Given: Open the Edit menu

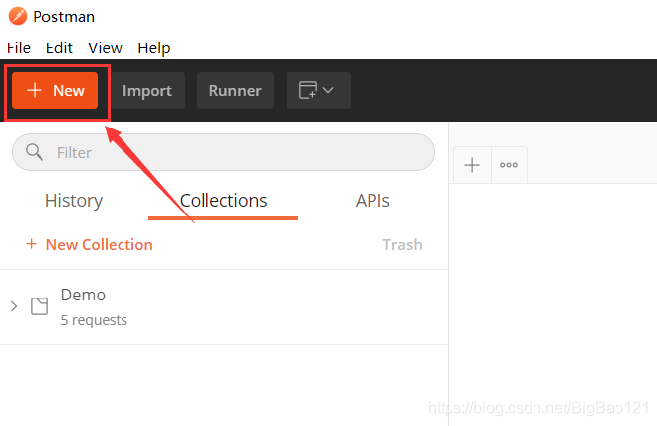Looking at the screenshot, I should point(59,48).
